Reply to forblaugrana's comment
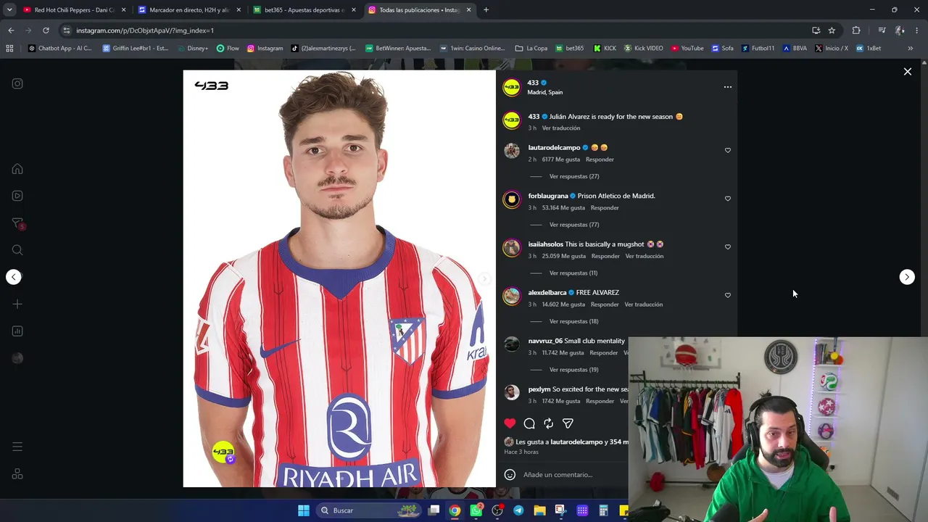This screenshot has width=928, height=522. pyautogui.click(x=605, y=208)
